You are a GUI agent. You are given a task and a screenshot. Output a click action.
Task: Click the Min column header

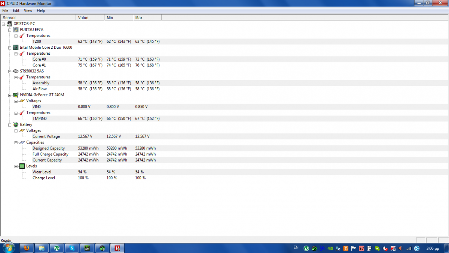point(119,18)
